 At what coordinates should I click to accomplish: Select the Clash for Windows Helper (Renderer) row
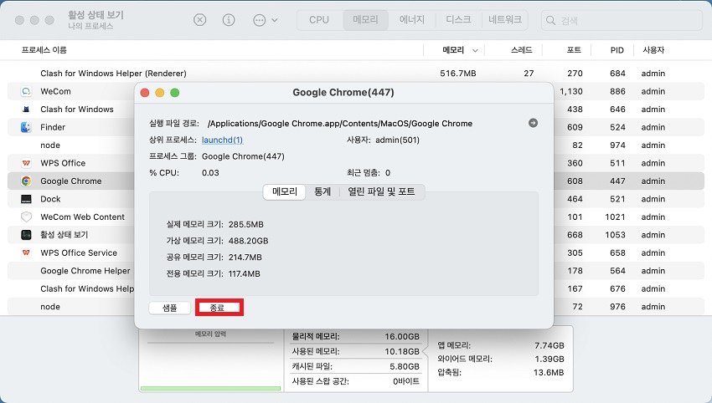[x=356, y=74]
